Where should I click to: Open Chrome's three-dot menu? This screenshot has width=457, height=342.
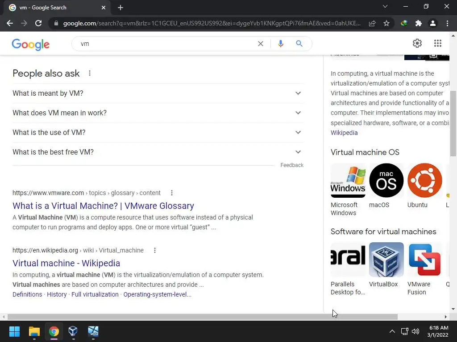click(x=447, y=23)
